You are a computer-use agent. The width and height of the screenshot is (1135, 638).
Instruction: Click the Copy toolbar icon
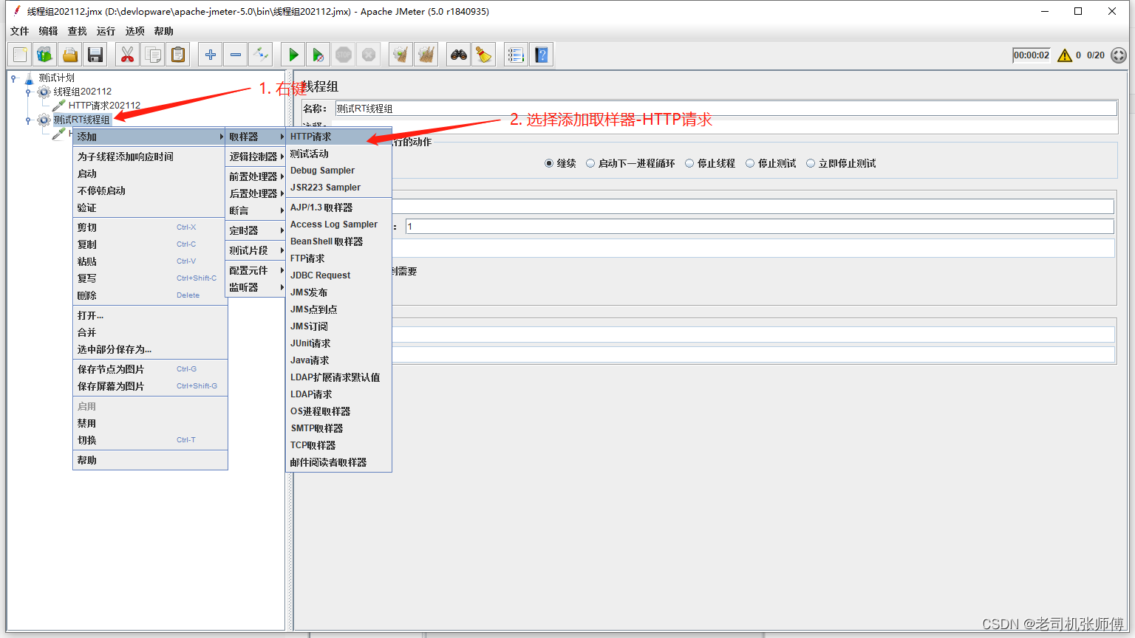tap(153, 55)
